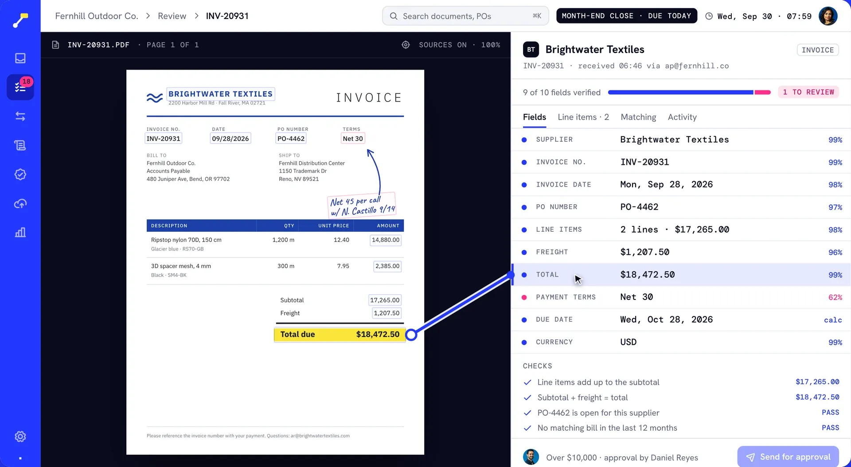Click check 'No matching bill in the last 12 months'
Image resolution: width=851 pixels, height=467 pixels.
click(x=681, y=428)
